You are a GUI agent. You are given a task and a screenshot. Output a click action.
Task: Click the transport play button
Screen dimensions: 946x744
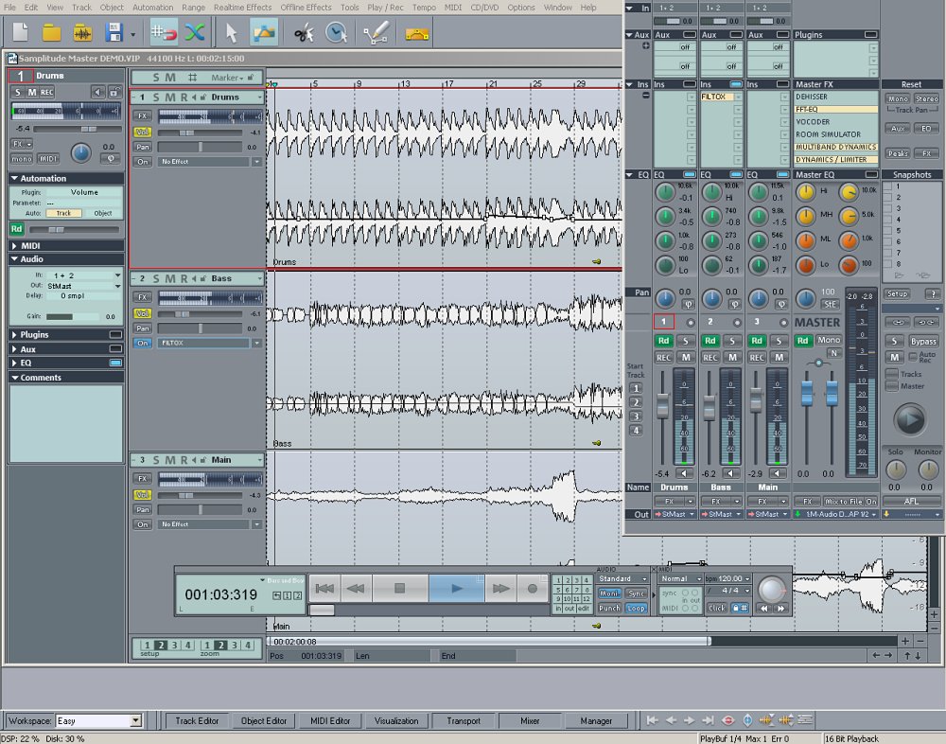tap(456, 588)
